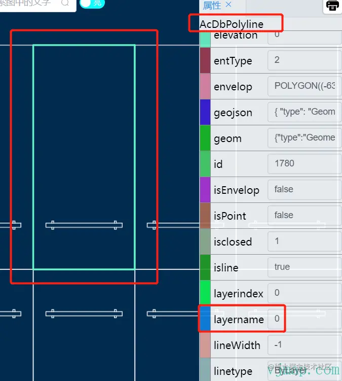Click the isline property label
The height and width of the screenshot is (381, 342).
point(226,267)
